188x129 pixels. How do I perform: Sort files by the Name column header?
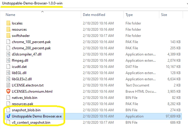10,15
